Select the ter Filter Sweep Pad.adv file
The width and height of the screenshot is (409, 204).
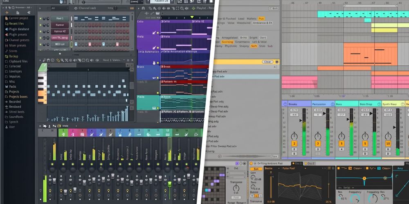pyautogui.click(x=222, y=146)
